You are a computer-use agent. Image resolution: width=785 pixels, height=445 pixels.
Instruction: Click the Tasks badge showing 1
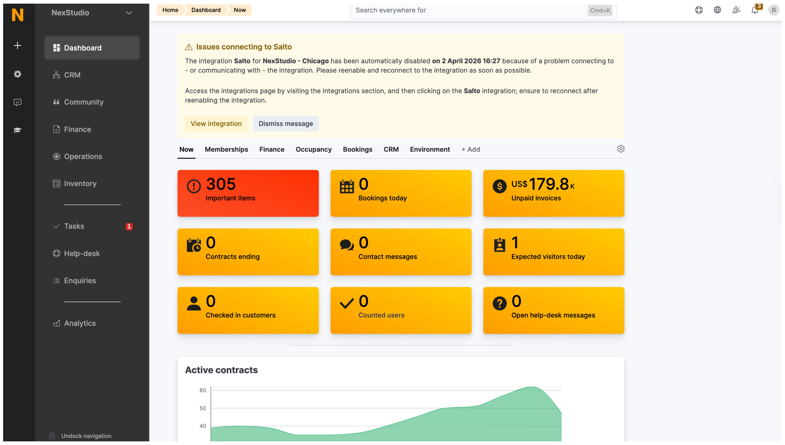(129, 227)
